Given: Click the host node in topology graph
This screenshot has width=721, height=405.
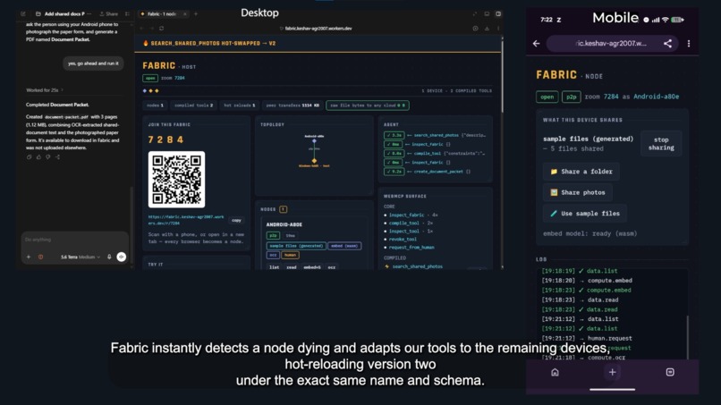Looking at the screenshot, I should click(314, 163).
